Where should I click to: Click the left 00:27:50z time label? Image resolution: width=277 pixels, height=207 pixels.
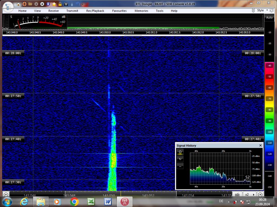[13, 96]
